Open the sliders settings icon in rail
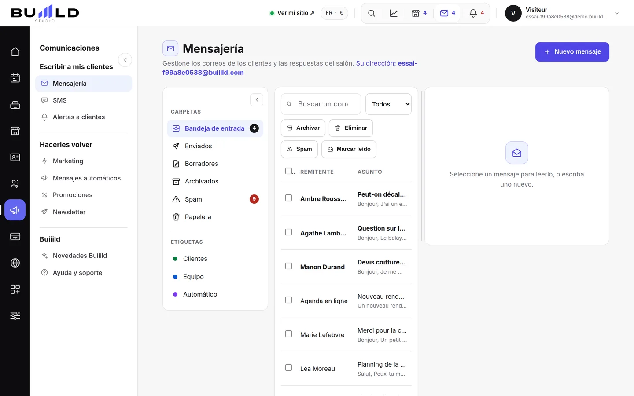634x396 pixels. click(15, 316)
